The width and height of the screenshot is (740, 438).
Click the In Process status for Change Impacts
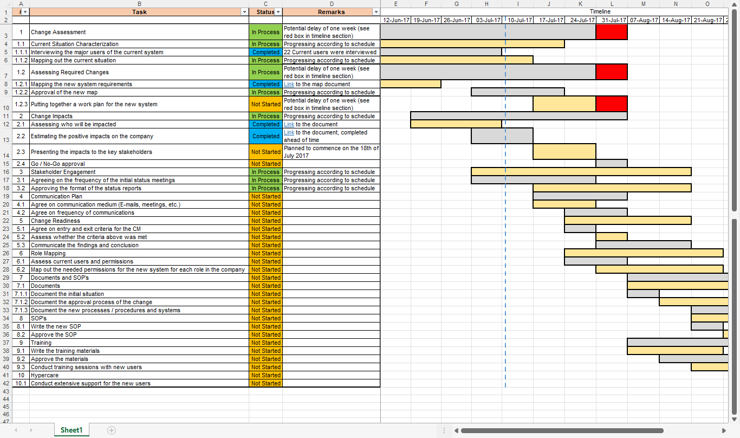(x=265, y=116)
